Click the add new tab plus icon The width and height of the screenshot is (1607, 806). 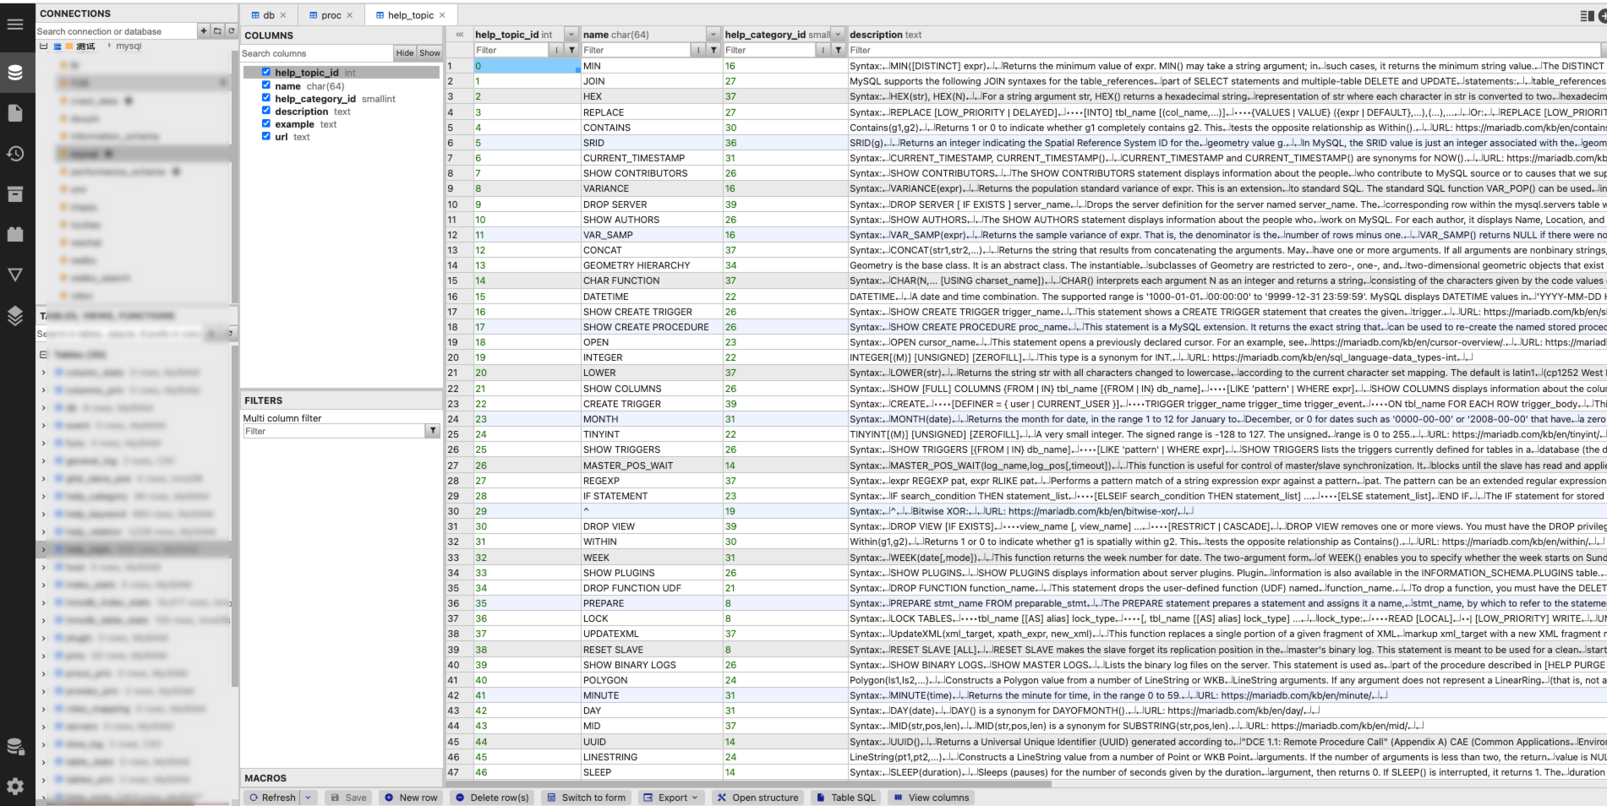coord(1602,15)
